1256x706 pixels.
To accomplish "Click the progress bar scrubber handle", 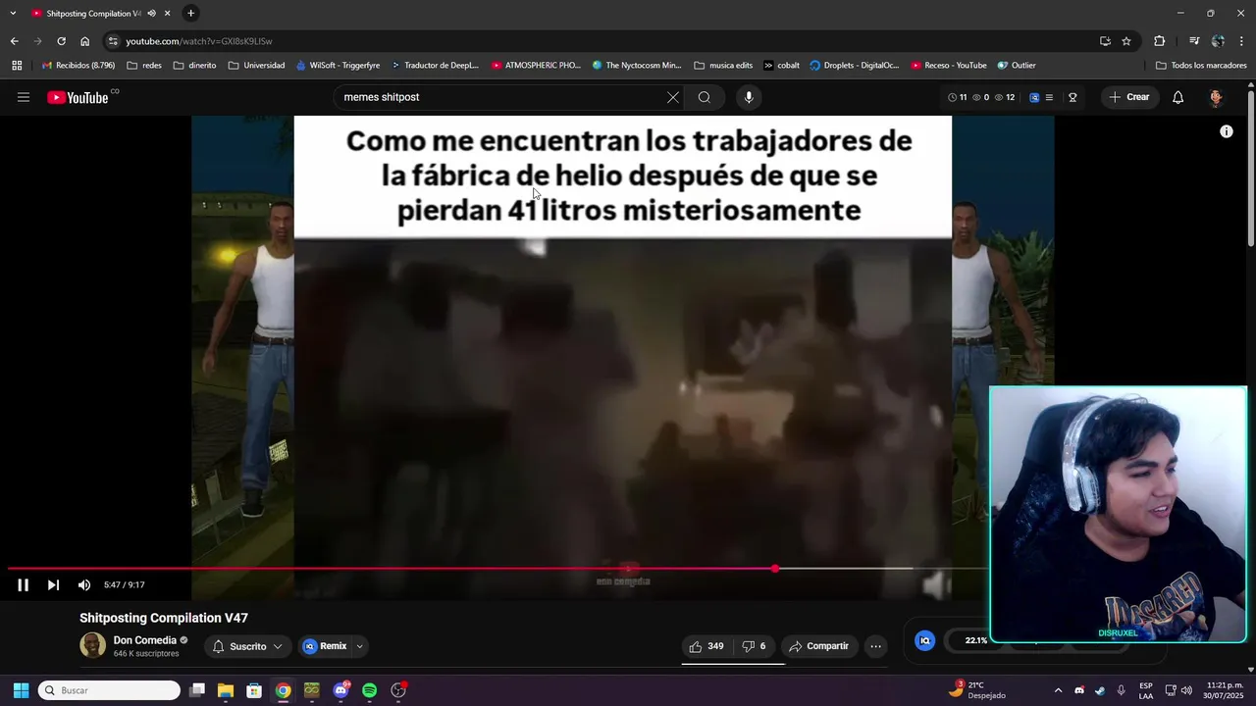I will pyautogui.click(x=775, y=569).
